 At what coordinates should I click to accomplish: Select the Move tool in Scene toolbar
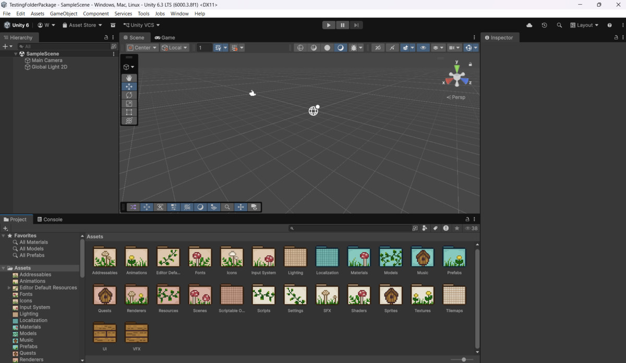coord(129,86)
